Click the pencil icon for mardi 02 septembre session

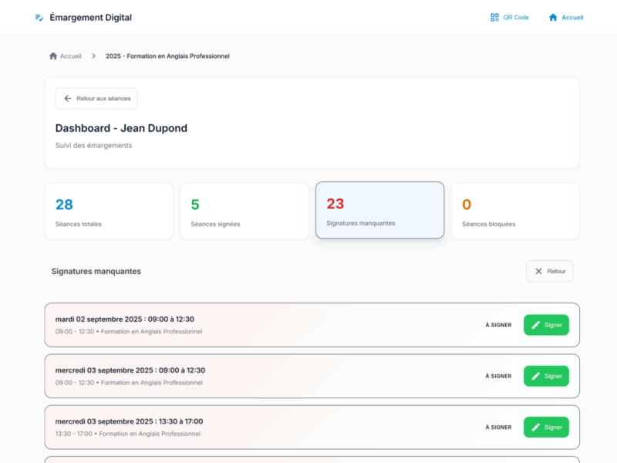click(x=536, y=325)
